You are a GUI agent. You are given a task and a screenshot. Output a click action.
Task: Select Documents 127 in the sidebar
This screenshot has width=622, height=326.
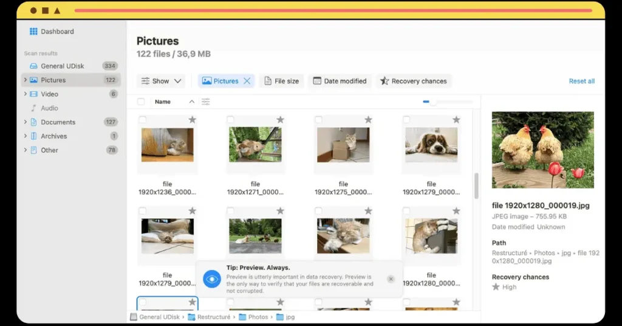click(x=71, y=122)
